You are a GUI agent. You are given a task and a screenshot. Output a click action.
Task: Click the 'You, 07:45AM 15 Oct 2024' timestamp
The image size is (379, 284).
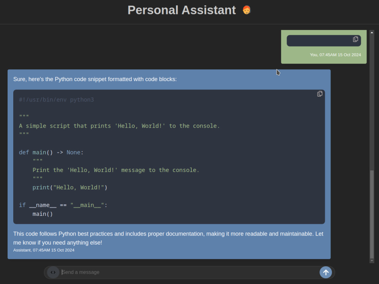pyautogui.click(x=335, y=55)
